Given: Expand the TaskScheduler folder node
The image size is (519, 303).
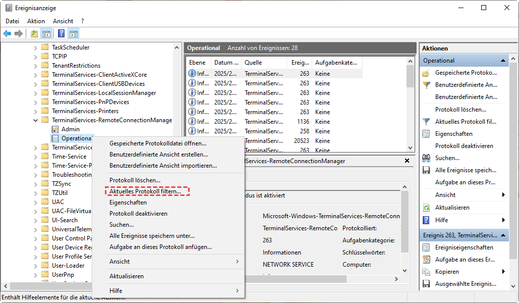Looking at the screenshot, I should [35, 47].
